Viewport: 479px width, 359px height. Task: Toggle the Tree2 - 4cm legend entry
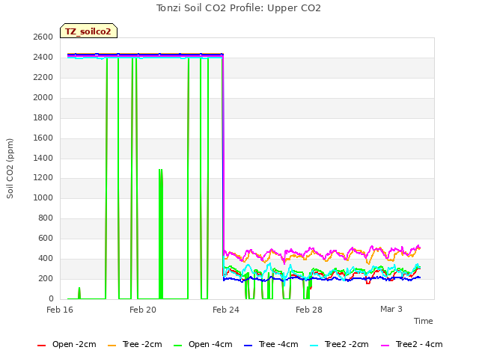[x=412, y=345]
